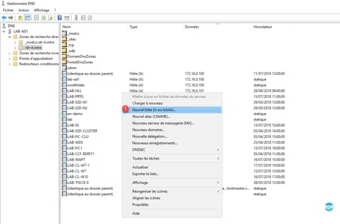
Task: Select Nouvelle délégation... menu entry
Action: coord(172,136)
